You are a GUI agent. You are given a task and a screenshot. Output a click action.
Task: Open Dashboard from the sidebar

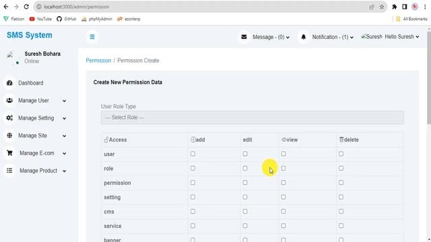pos(31,83)
